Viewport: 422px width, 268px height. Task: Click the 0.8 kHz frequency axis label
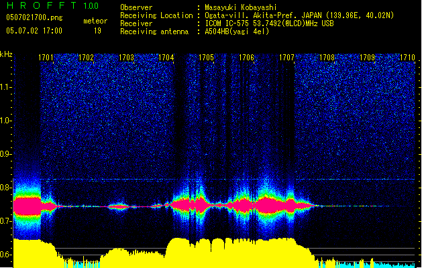5,188
